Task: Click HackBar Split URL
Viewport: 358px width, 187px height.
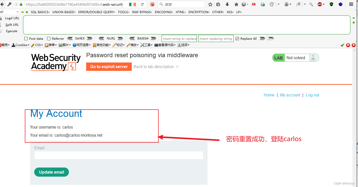Action: [x=12, y=25]
